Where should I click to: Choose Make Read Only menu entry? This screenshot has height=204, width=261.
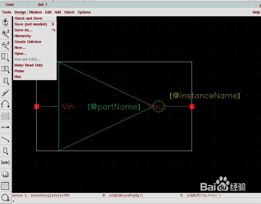(x=35, y=65)
